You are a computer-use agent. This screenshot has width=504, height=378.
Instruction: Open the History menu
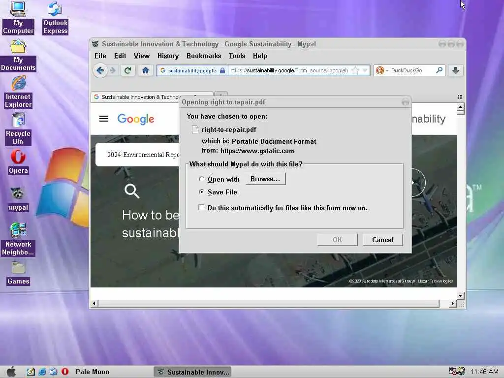click(168, 56)
